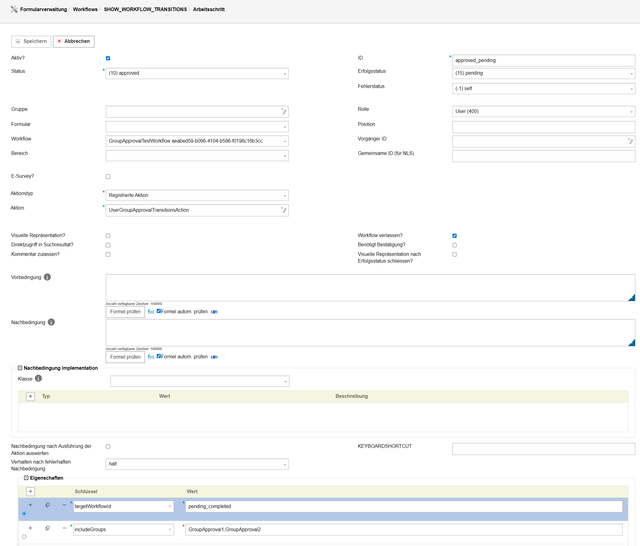
Task: Open the Bereich dropdown
Action: [x=197, y=156]
